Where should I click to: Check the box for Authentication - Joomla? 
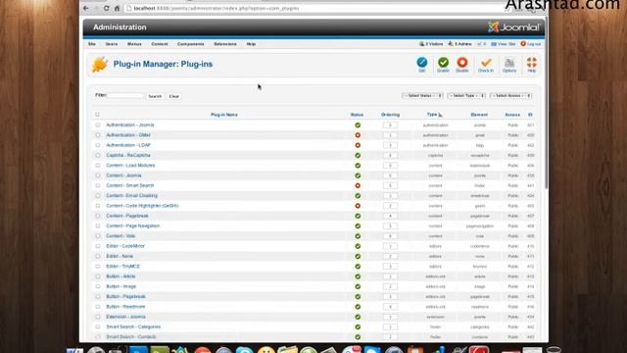point(98,125)
